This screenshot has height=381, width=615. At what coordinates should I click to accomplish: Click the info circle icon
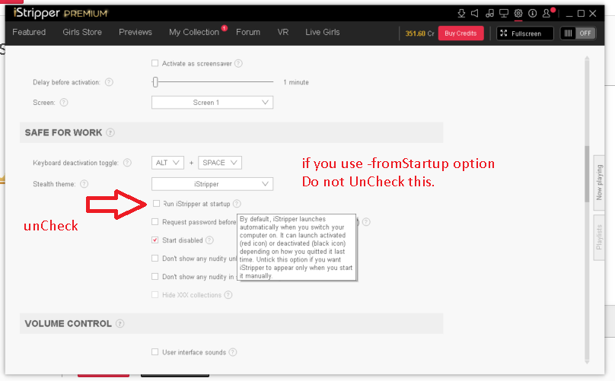coord(532,14)
